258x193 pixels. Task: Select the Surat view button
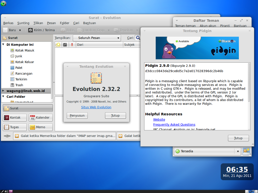click(x=28, y=108)
